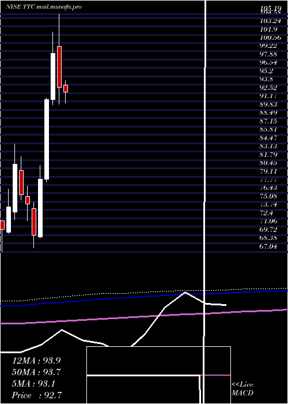Viewport: 288px width, 404px height.
Task: Click the tallest white candlestick body
Action: pos(47,140)
